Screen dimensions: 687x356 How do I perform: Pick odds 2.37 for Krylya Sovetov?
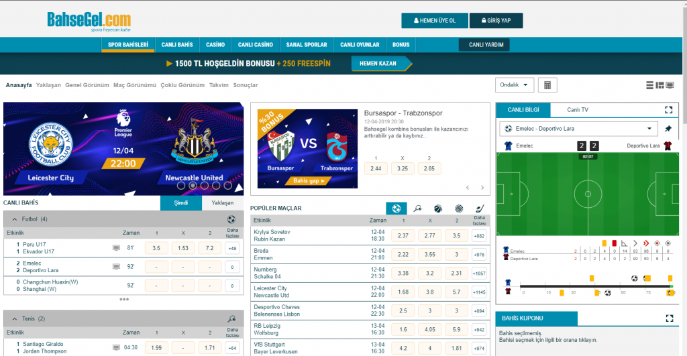(403, 236)
